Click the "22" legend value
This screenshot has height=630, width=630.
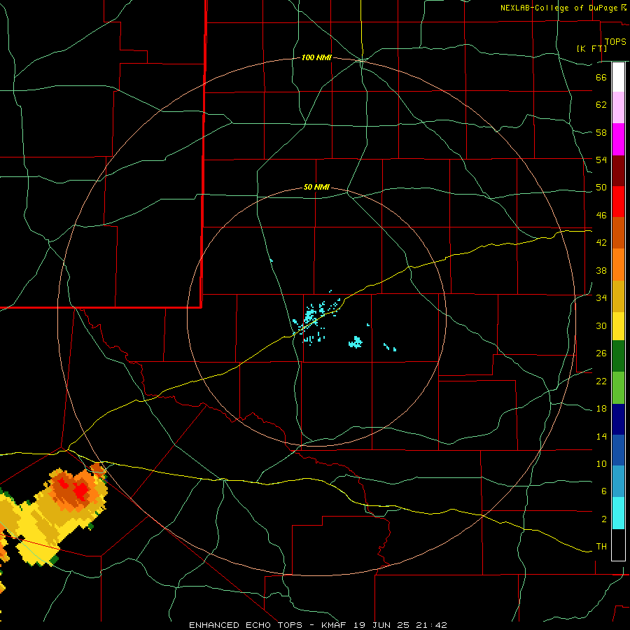tap(601, 381)
